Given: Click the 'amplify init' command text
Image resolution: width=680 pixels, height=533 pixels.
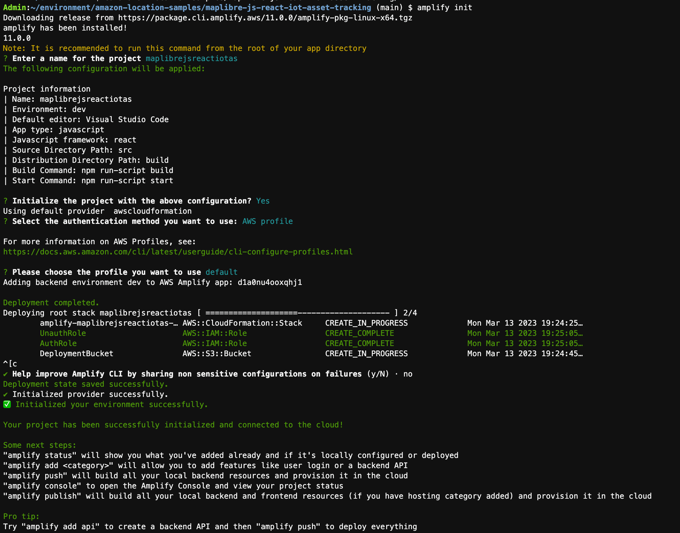Looking at the screenshot, I should [445, 8].
